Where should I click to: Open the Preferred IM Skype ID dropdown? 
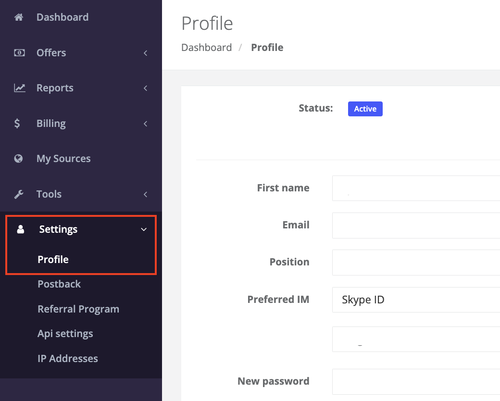pos(416,300)
